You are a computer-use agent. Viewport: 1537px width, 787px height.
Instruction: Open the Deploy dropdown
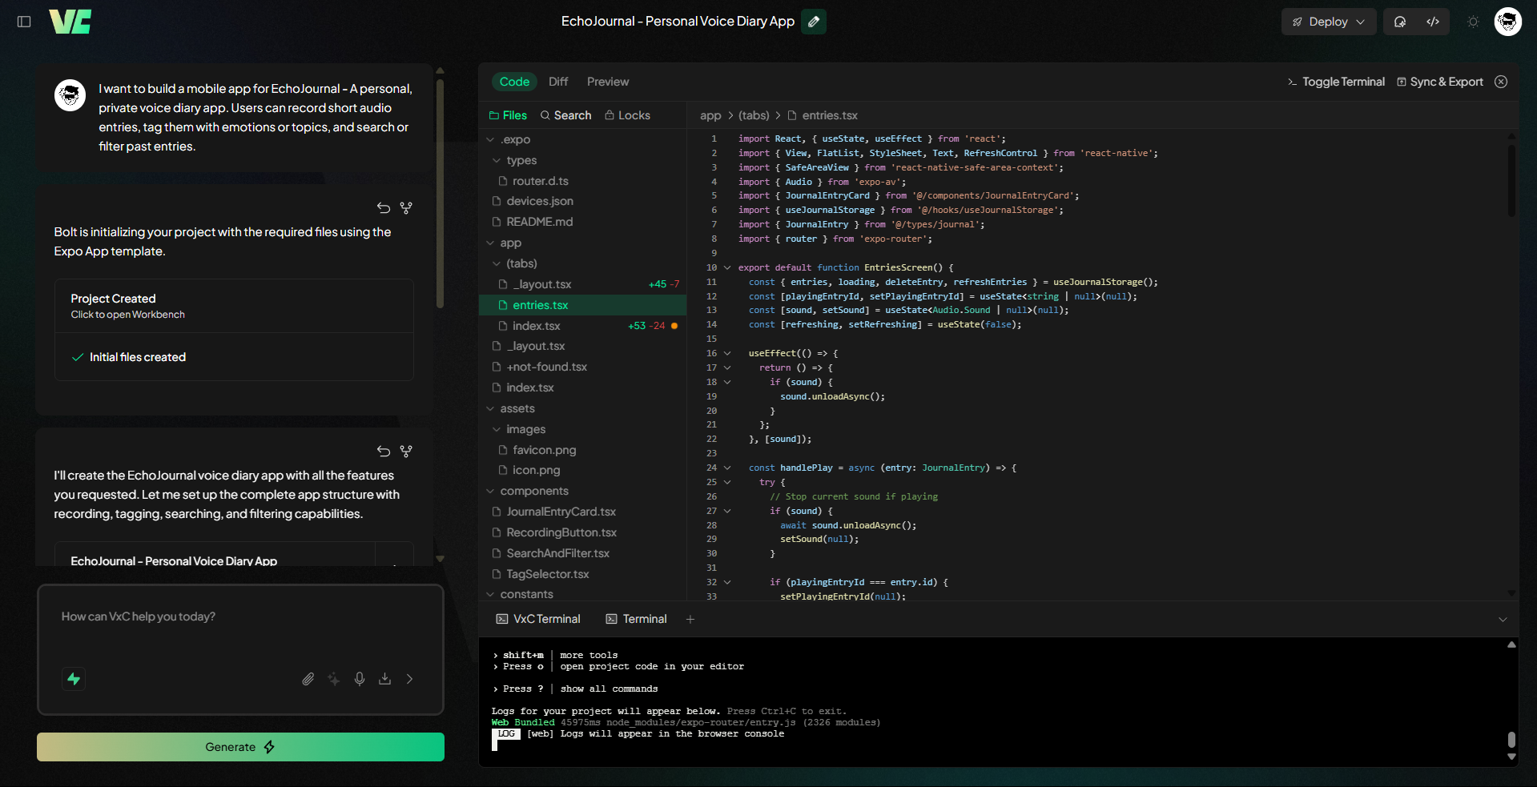(1329, 22)
